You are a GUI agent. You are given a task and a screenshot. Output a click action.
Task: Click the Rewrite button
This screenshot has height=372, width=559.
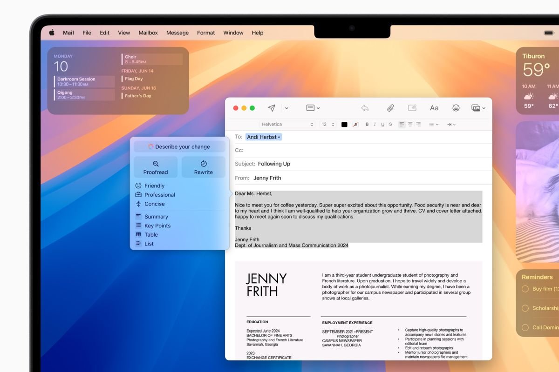tap(204, 167)
